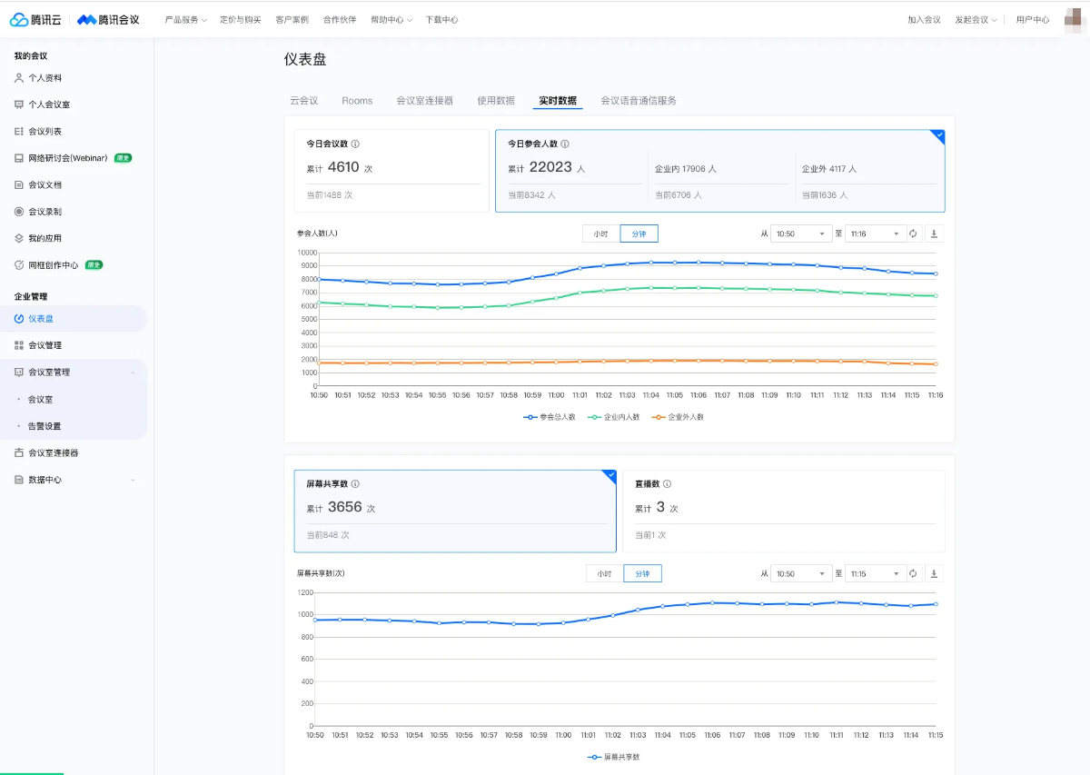Toggle 分钟 view for 屏幕共享数 chart
1090x775 pixels.
coord(642,573)
